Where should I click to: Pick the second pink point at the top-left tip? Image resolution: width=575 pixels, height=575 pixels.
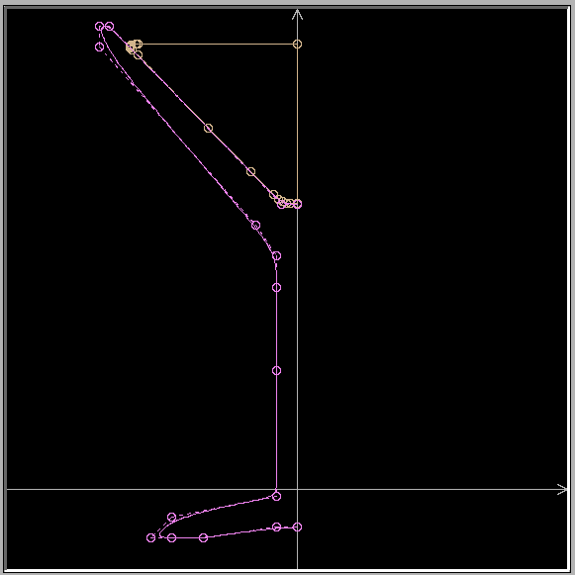109,27
